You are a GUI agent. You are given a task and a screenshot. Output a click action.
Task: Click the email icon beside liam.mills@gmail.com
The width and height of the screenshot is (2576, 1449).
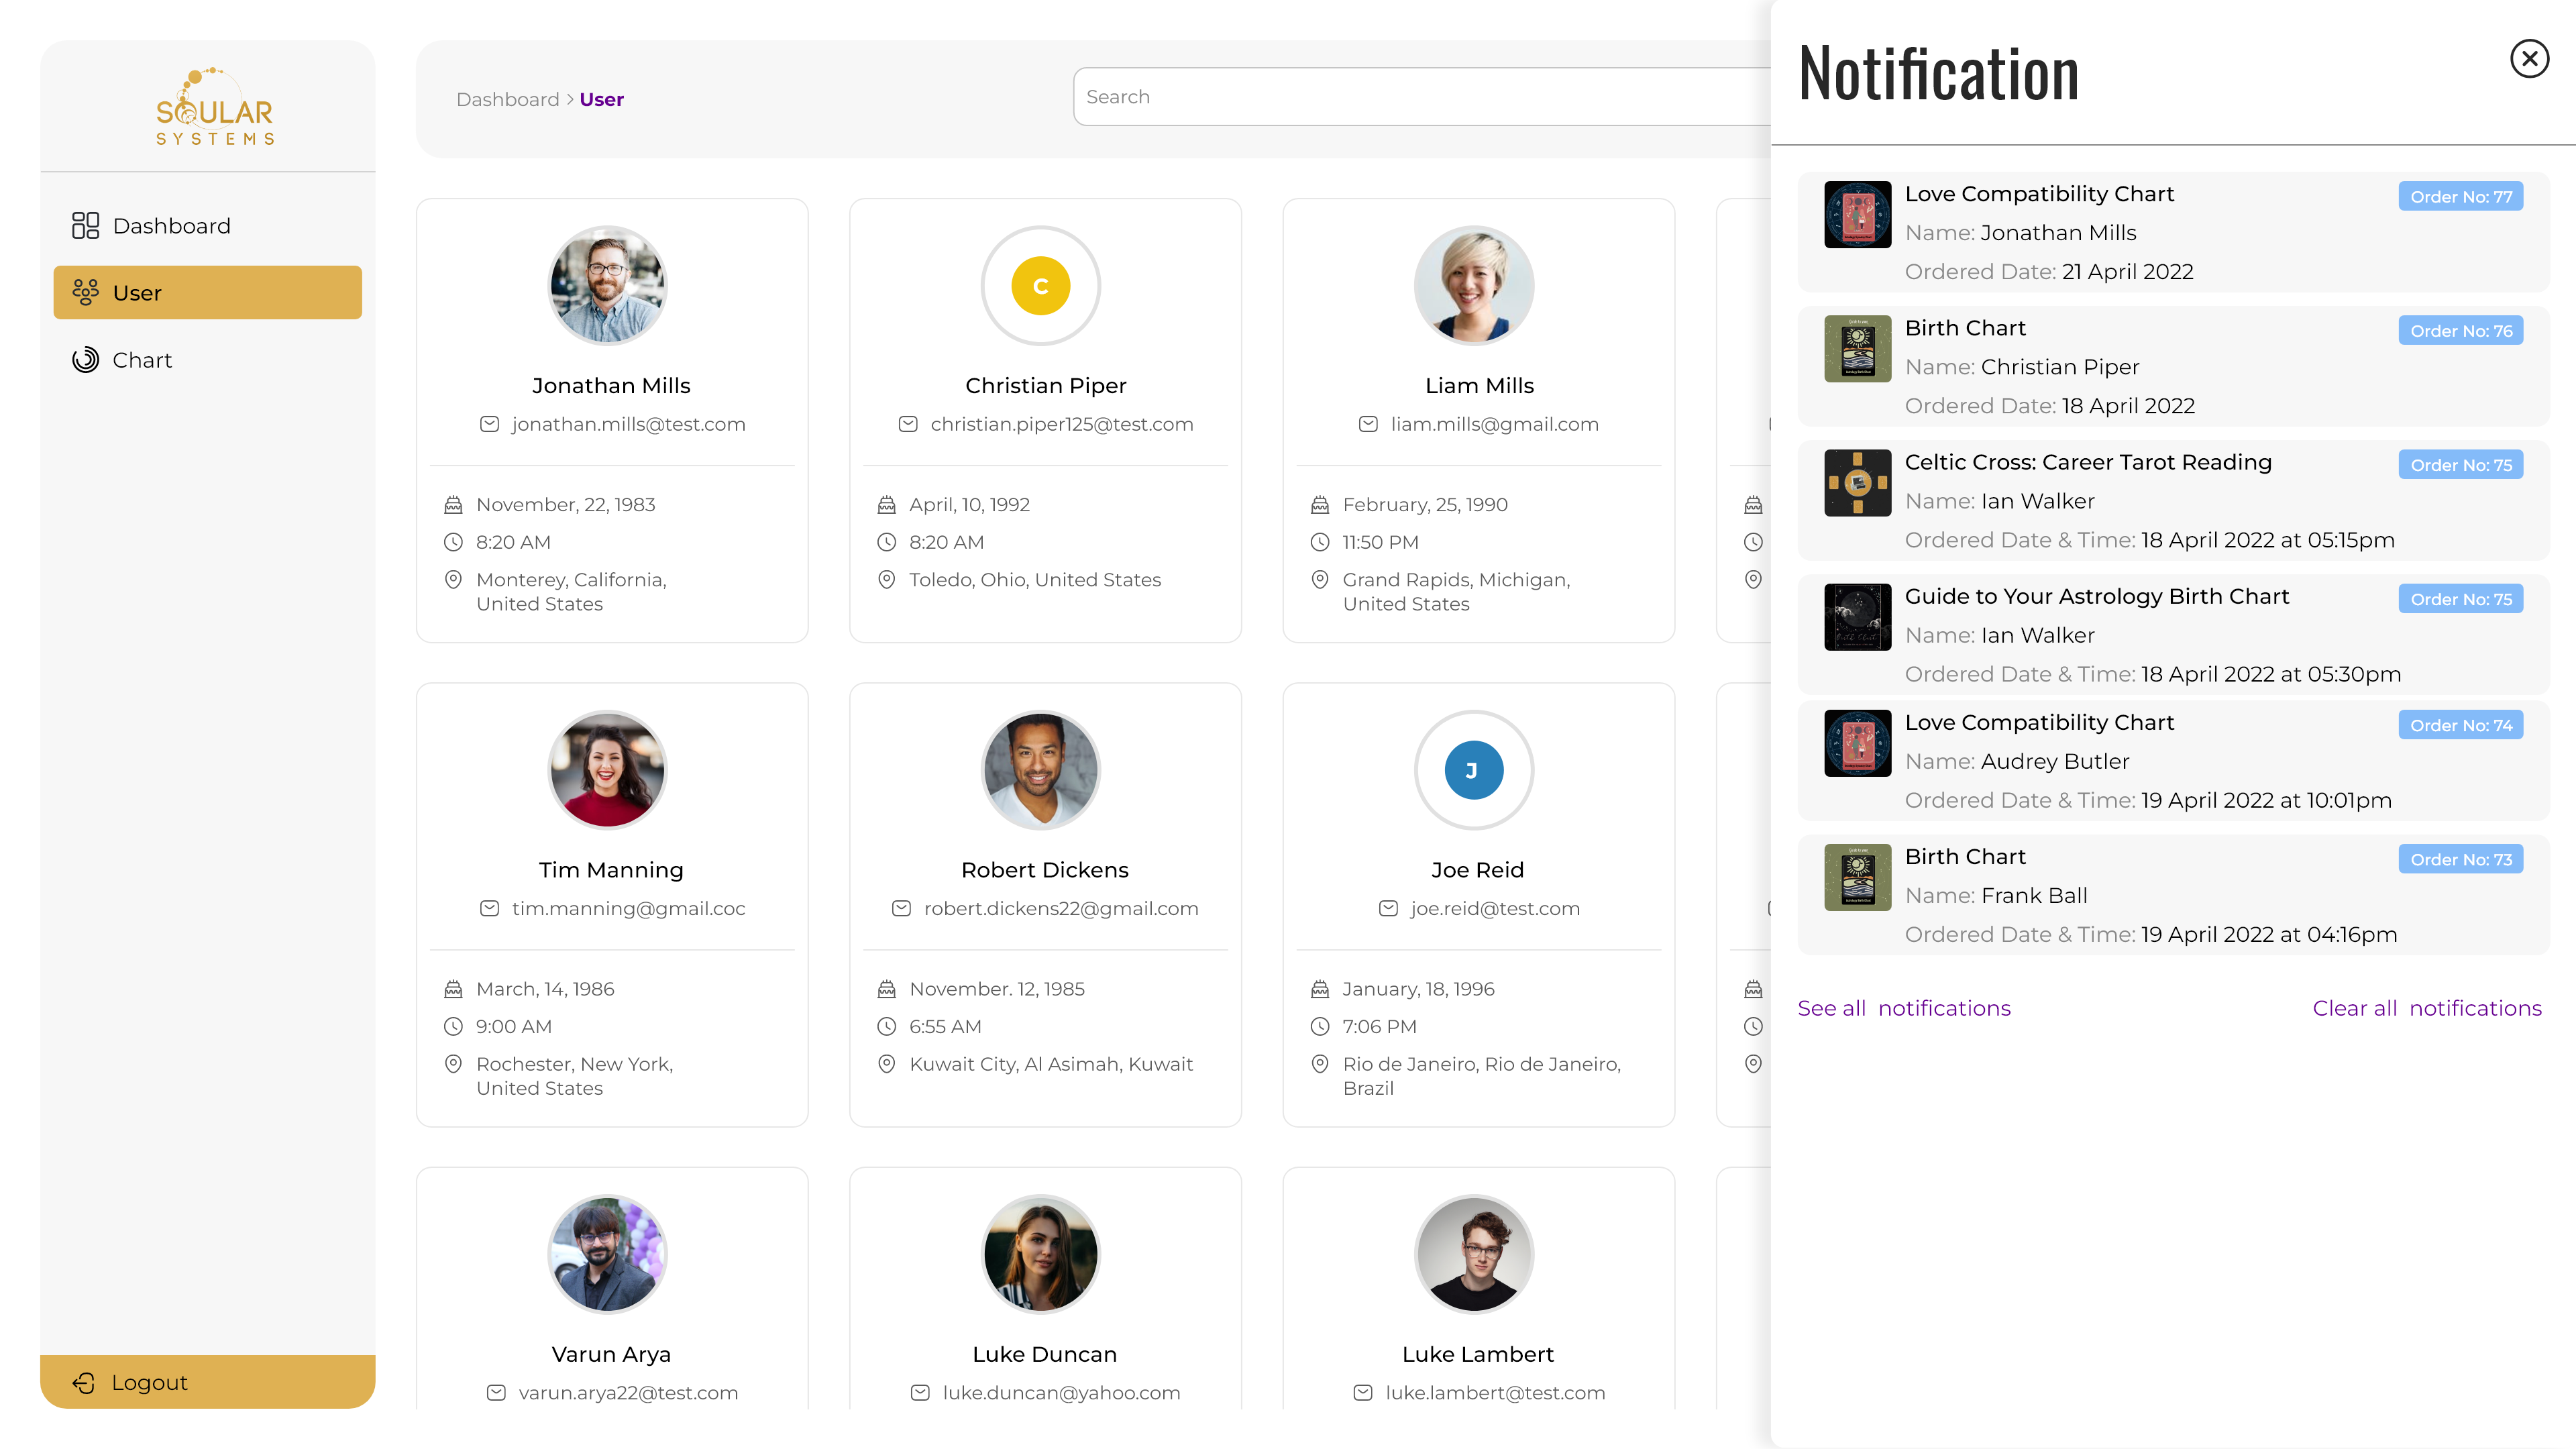tap(1368, 424)
